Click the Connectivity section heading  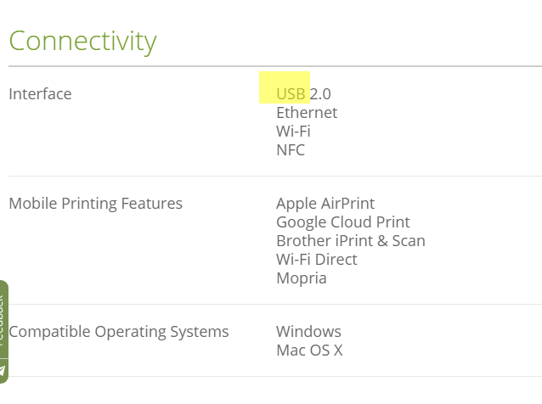[83, 42]
